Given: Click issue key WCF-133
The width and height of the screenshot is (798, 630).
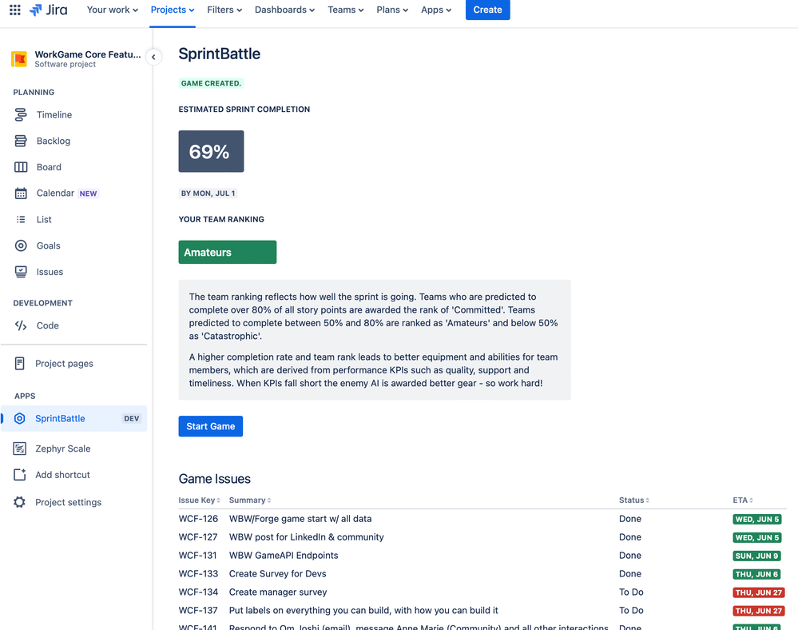Looking at the screenshot, I should point(198,573).
